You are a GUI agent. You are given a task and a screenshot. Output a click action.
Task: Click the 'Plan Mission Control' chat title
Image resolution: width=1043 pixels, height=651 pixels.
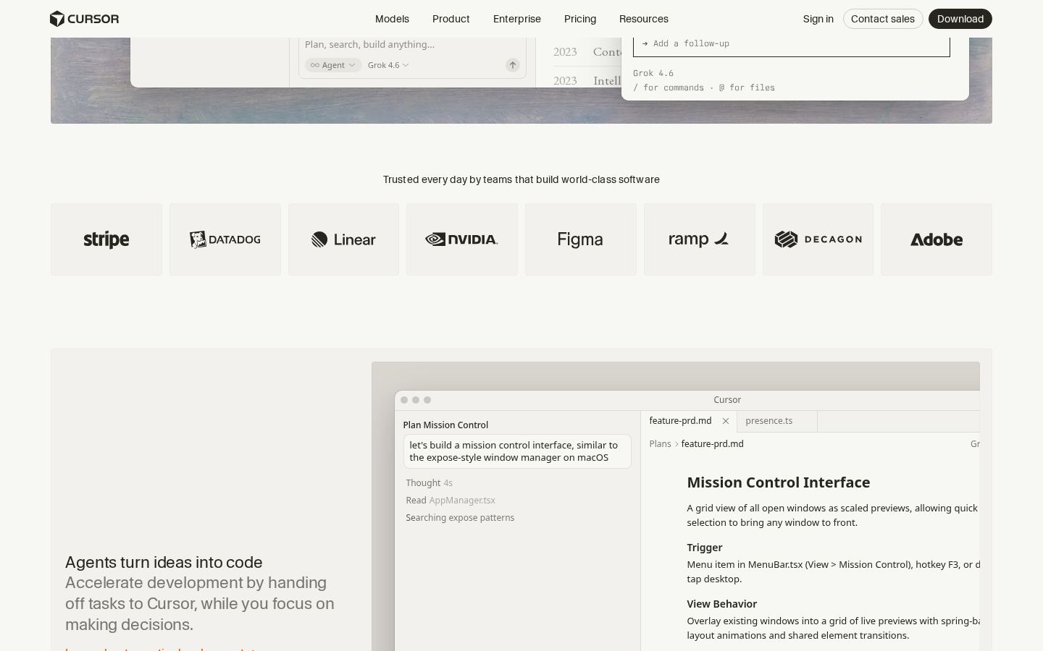(445, 425)
